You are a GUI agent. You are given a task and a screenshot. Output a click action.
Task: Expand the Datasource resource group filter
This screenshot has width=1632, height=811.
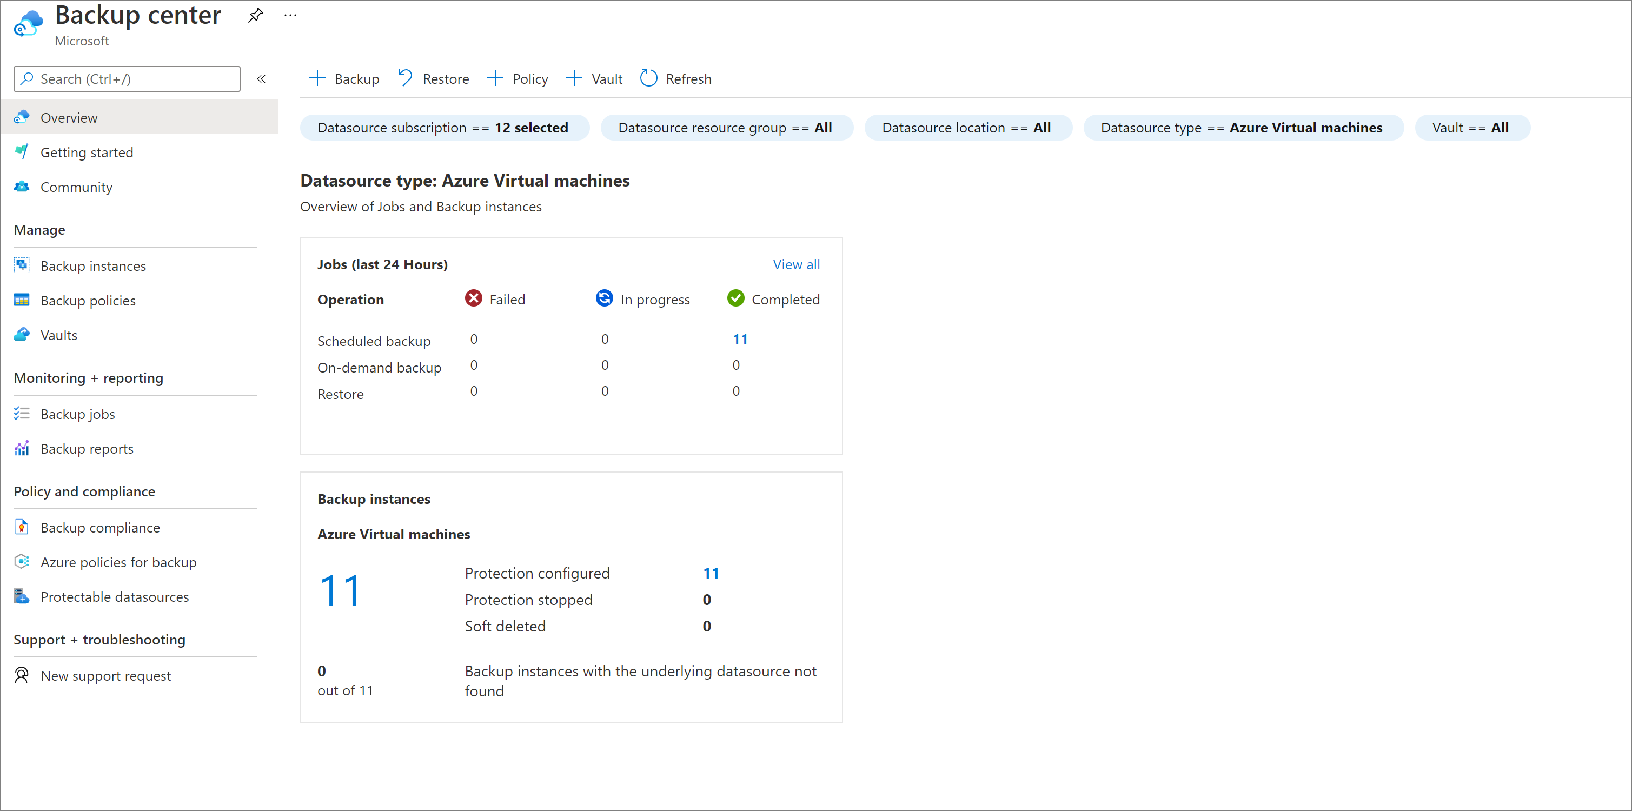727,126
